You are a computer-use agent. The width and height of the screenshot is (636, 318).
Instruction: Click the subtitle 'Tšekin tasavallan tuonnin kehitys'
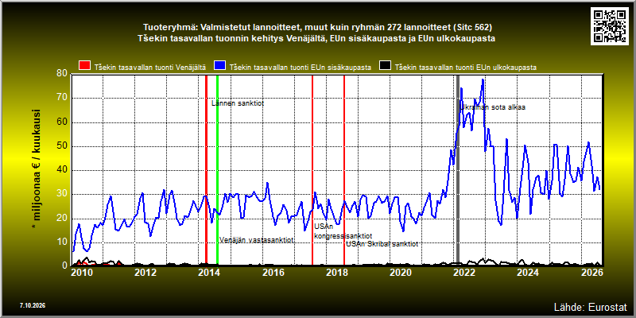click(x=317, y=38)
